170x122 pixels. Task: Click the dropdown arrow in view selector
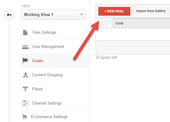coord(81,15)
